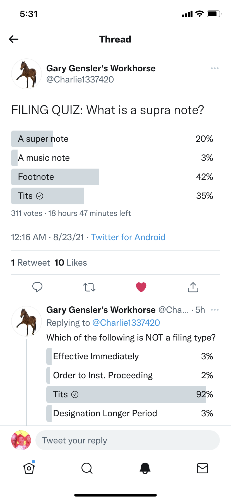View the 1 Retweet list

pyautogui.click(x=30, y=263)
